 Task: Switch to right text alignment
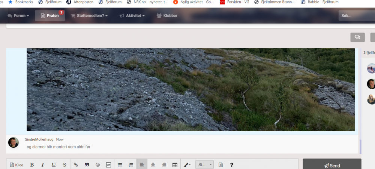[164, 165]
